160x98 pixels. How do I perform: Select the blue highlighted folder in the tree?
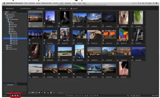tap(15, 38)
